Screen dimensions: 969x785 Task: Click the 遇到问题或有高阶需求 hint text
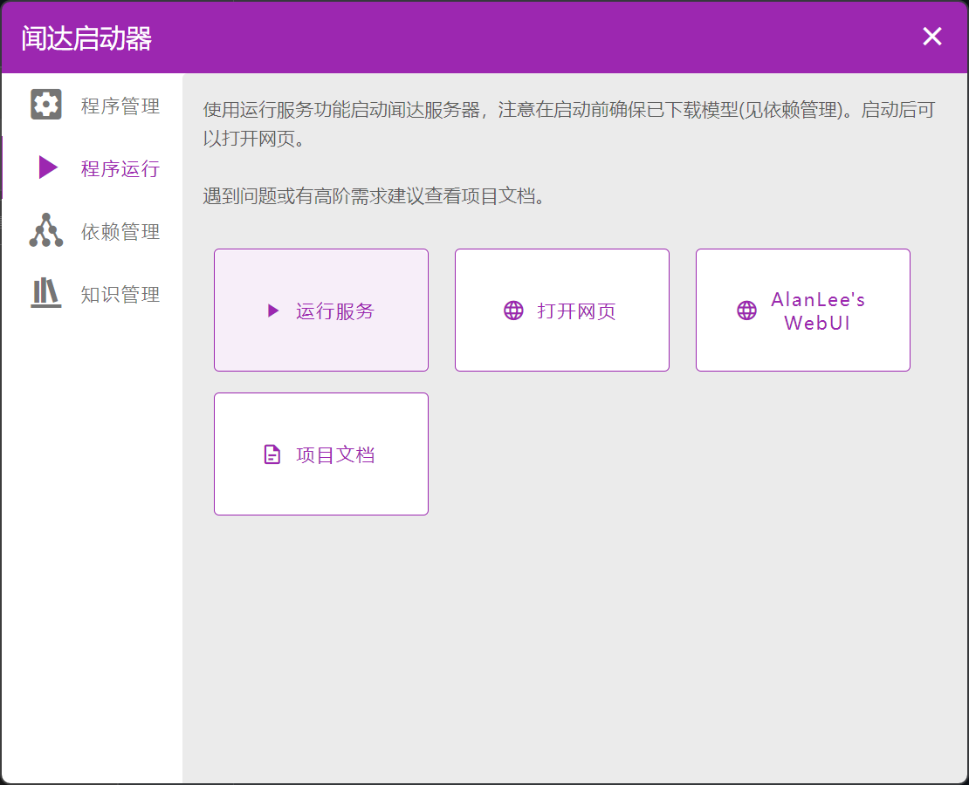coord(374,195)
